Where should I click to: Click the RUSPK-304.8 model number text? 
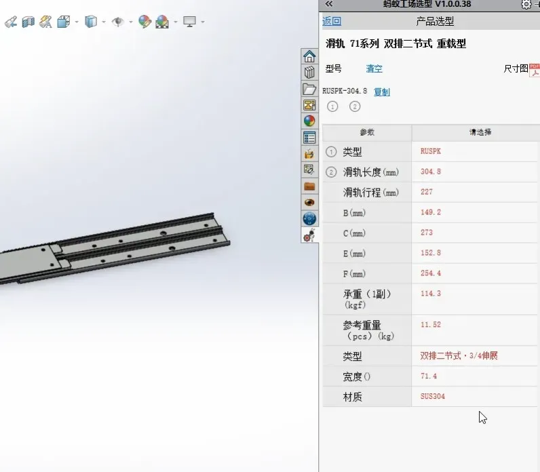click(345, 91)
